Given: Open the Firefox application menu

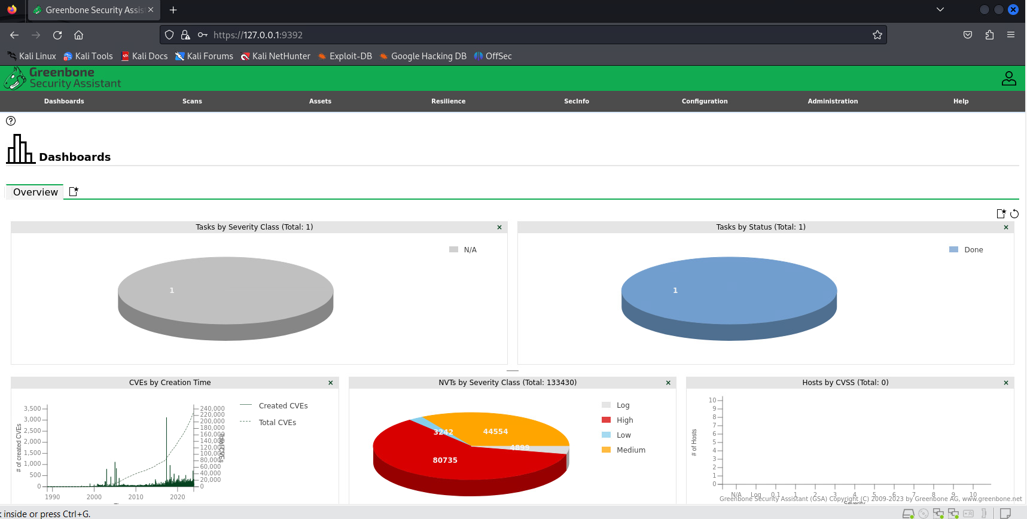Looking at the screenshot, I should click(1011, 35).
